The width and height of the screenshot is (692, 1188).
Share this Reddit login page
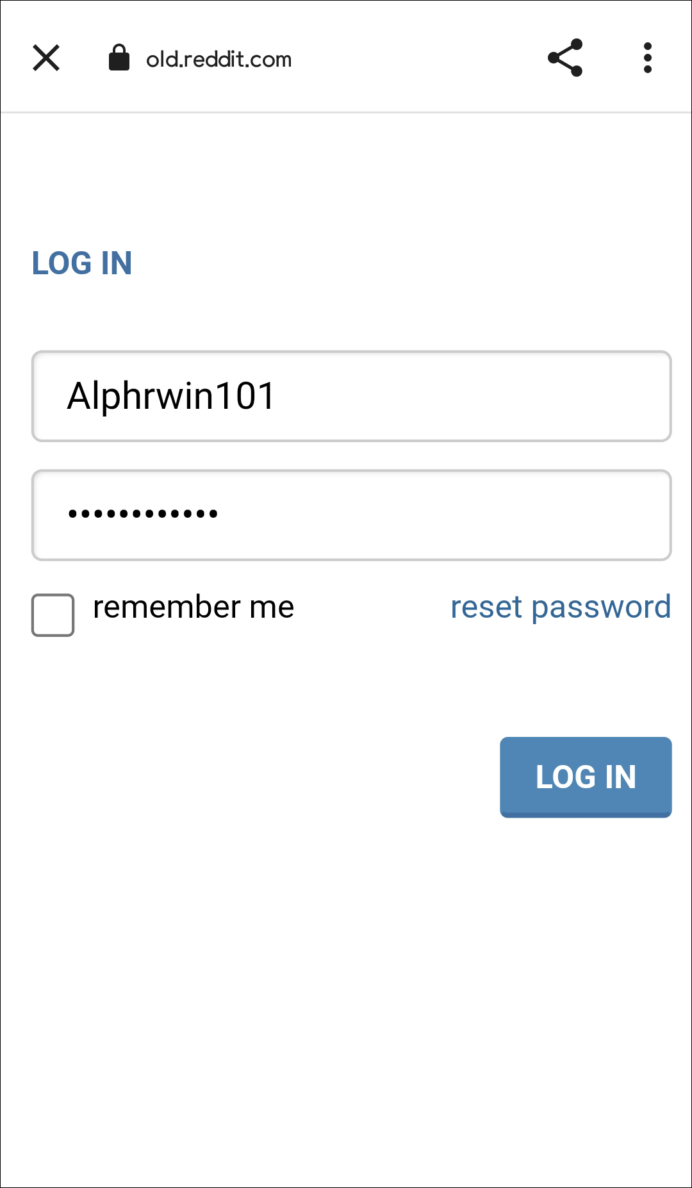click(x=565, y=58)
